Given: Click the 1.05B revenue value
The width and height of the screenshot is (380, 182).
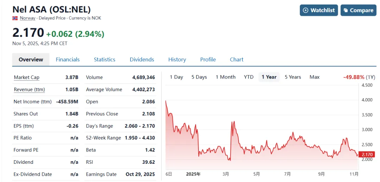Looking at the screenshot, I should coord(72,89).
